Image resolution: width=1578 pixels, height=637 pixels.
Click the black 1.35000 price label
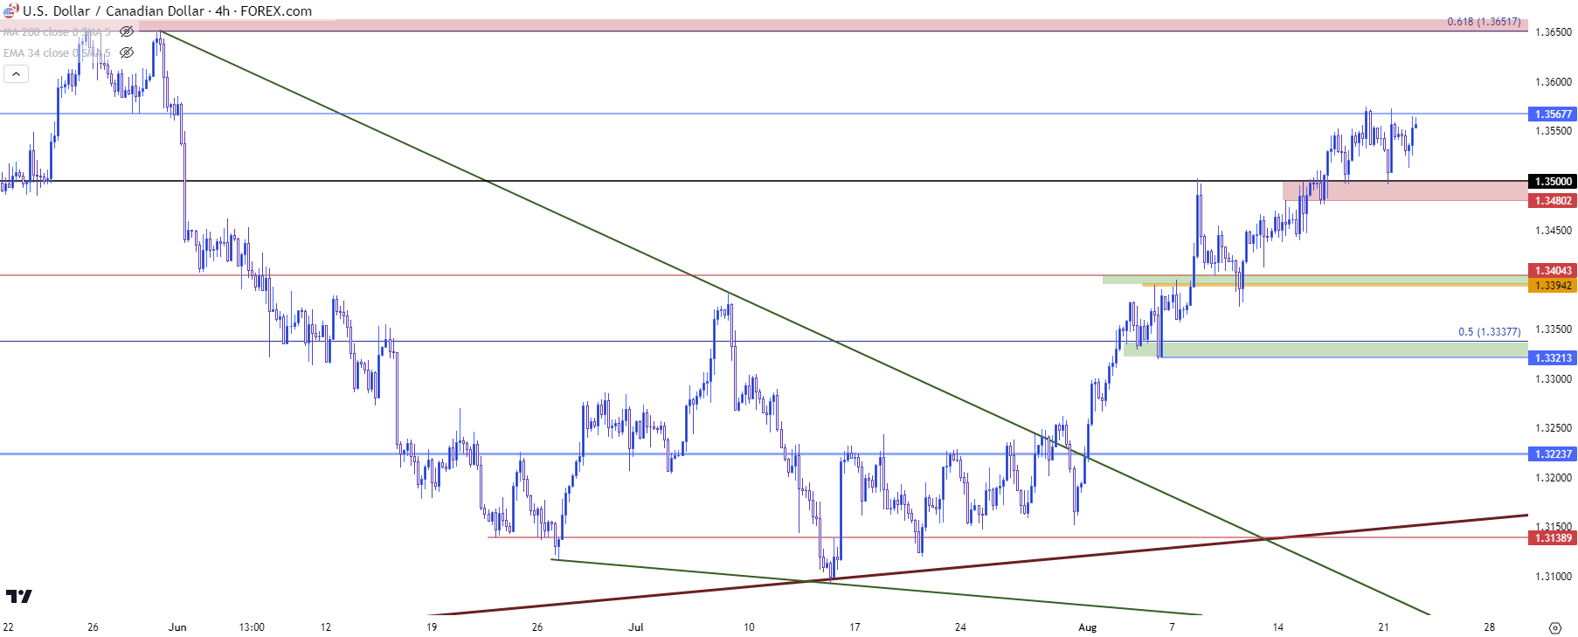(1553, 181)
